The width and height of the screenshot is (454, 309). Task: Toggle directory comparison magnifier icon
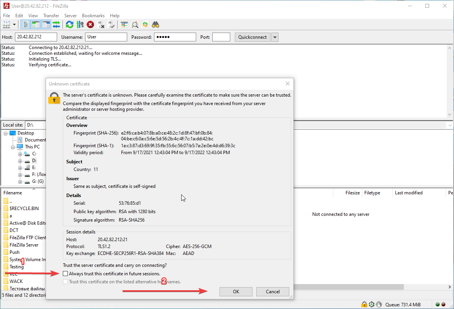coord(135,25)
